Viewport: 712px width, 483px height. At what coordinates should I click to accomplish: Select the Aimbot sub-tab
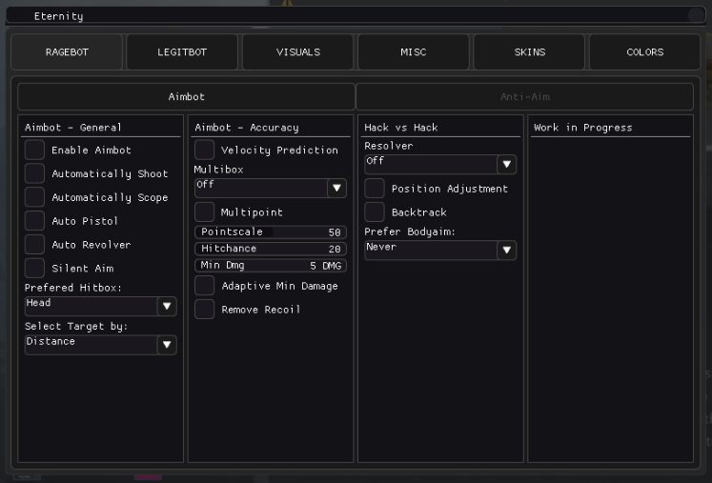tap(187, 97)
